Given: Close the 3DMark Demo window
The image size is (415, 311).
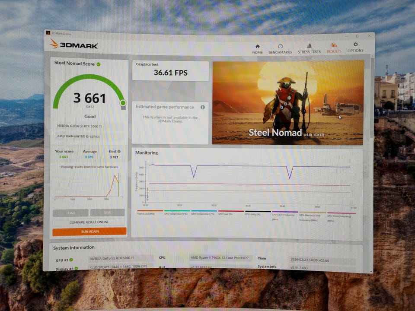Looking at the screenshot, I should point(369,36).
